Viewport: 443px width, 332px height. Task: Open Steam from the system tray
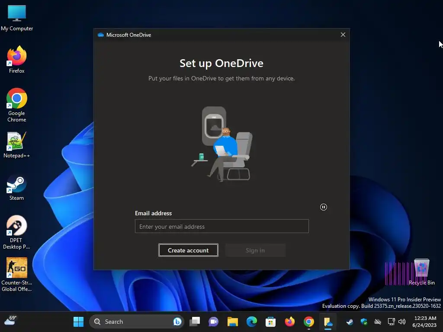(350, 322)
